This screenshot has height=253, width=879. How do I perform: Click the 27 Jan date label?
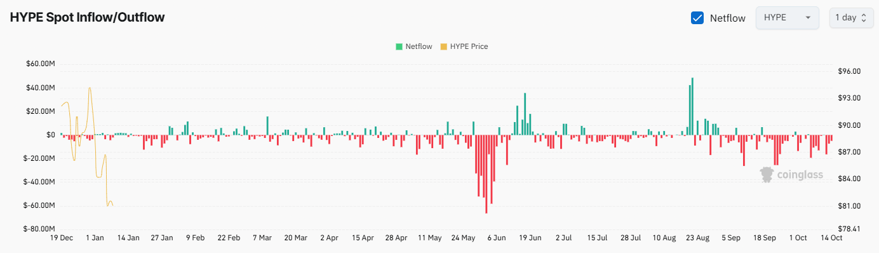coord(162,238)
